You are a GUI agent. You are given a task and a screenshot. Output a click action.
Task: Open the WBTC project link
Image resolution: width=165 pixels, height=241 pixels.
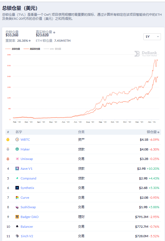[25, 140]
